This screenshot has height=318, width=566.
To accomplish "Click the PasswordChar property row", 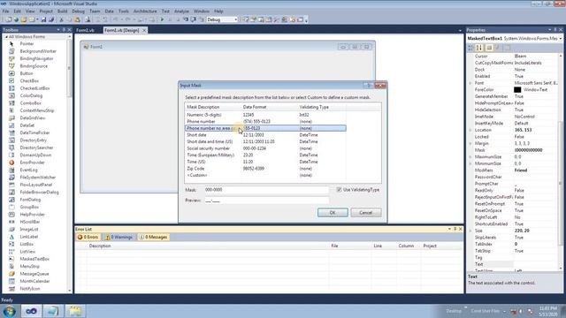I will point(515,177).
